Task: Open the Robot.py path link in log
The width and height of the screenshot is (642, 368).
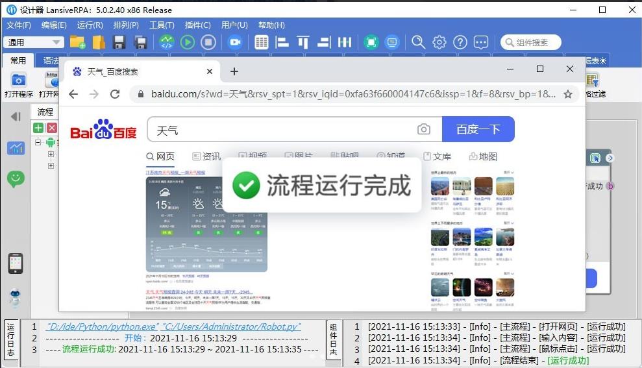Action: (x=231, y=326)
